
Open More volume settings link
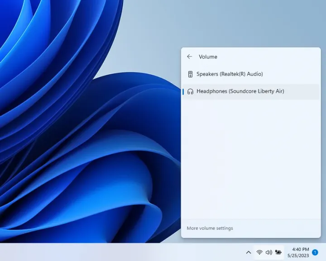point(210,228)
